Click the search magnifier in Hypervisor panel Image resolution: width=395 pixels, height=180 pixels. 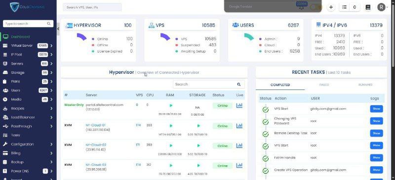click(239, 85)
